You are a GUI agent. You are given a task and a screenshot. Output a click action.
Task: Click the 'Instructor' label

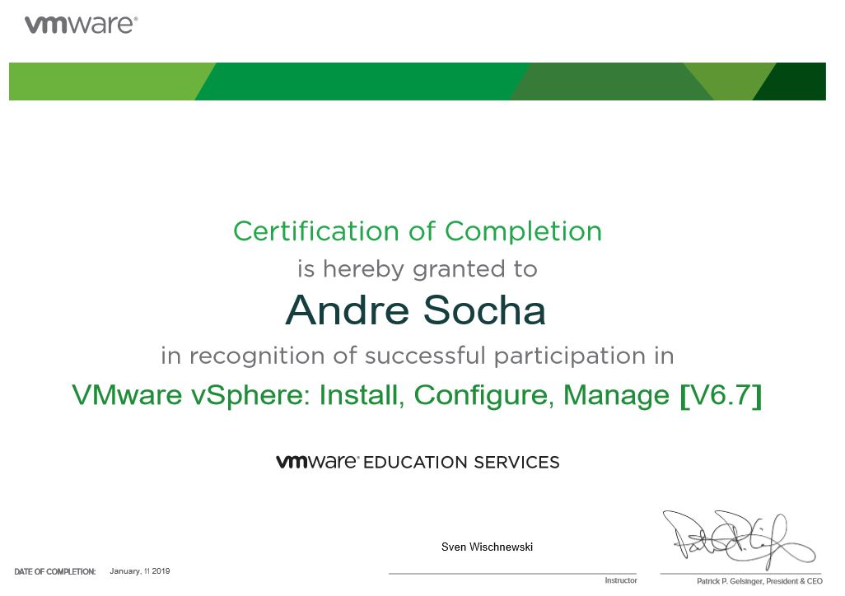point(620,580)
